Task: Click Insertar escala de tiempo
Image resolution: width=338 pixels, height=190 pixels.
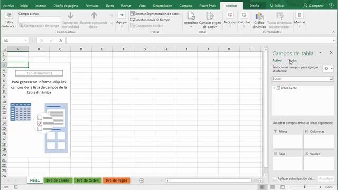Action: (x=150, y=20)
